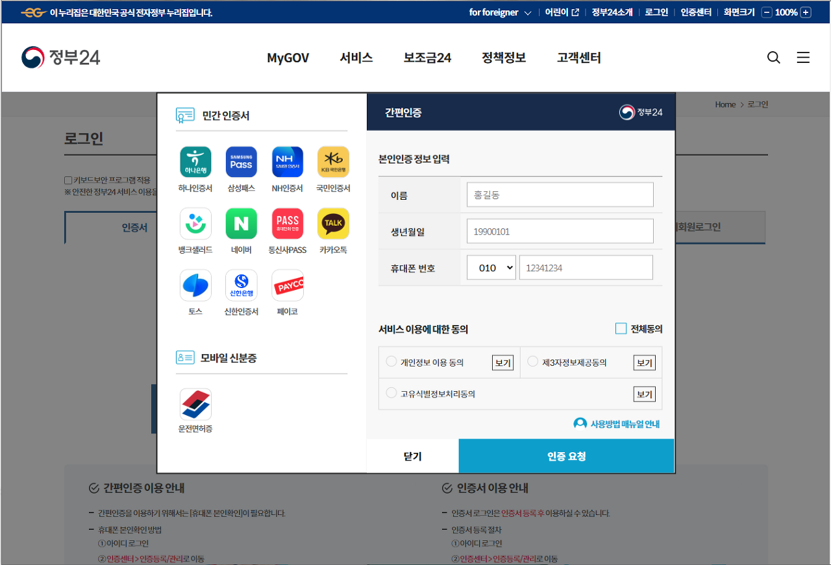View 제3자정보제공동의 보기 button
The height and width of the screenshot is (565, 831).
click(x=644, y=363)
